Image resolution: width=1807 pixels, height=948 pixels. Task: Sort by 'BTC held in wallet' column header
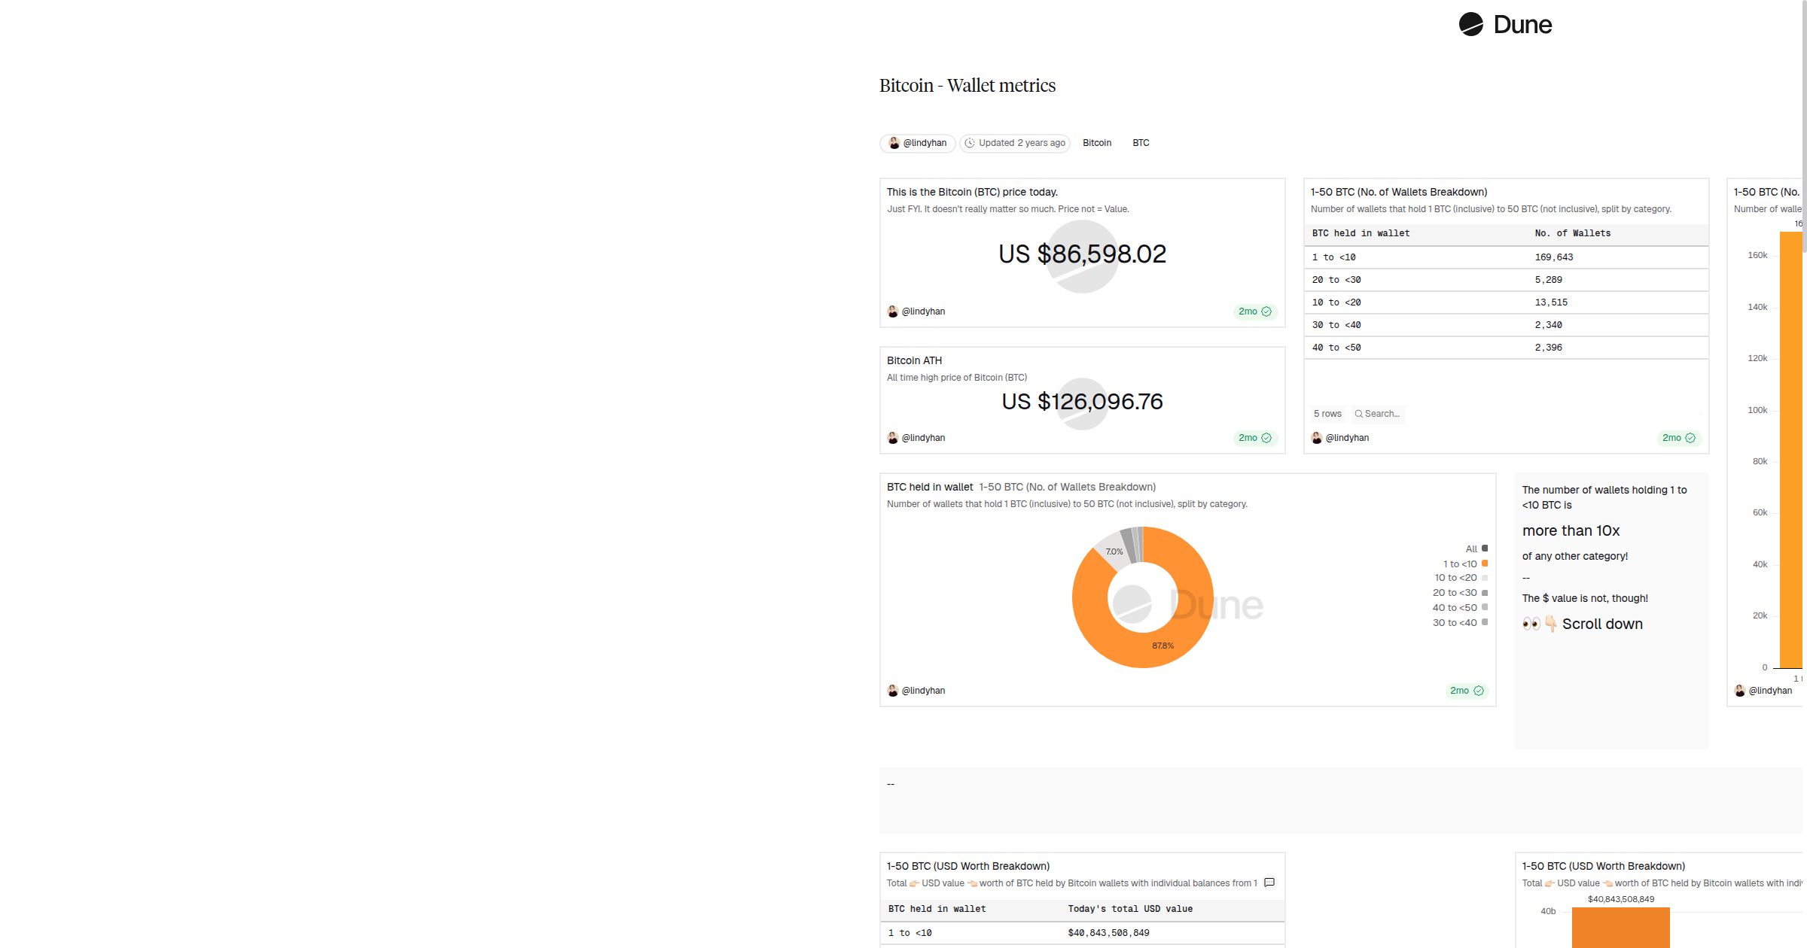tap(1360, 233)
